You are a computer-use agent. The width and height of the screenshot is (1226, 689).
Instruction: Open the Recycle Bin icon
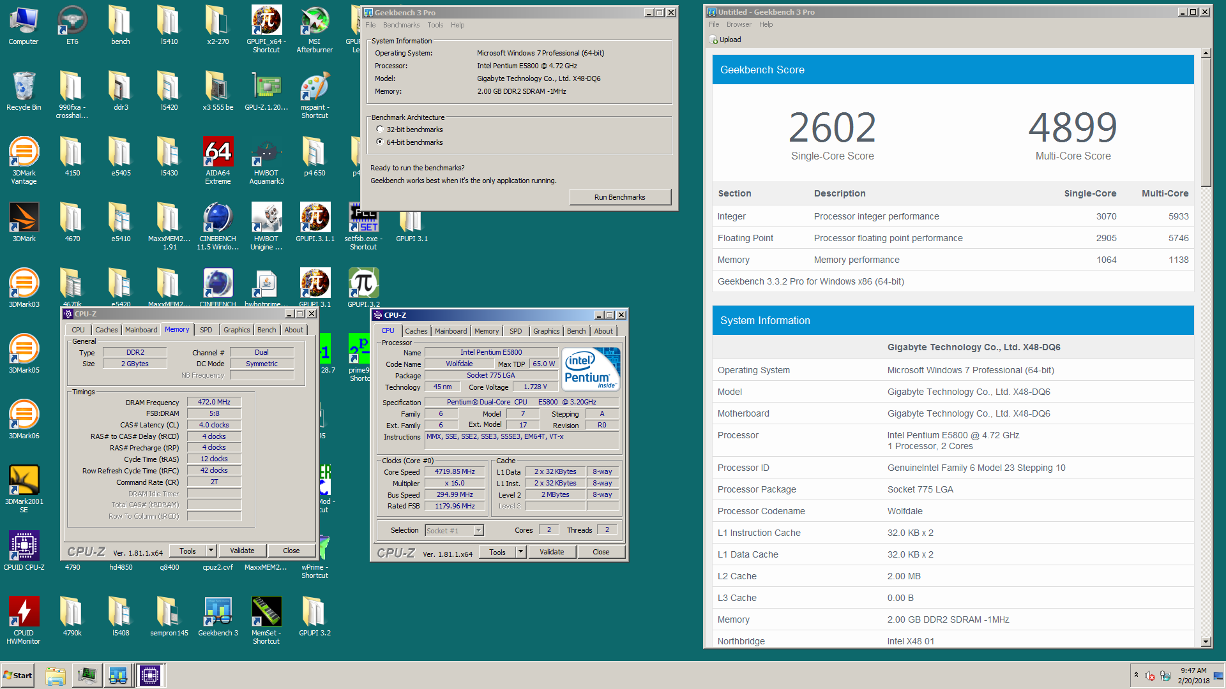click(24, 91)
